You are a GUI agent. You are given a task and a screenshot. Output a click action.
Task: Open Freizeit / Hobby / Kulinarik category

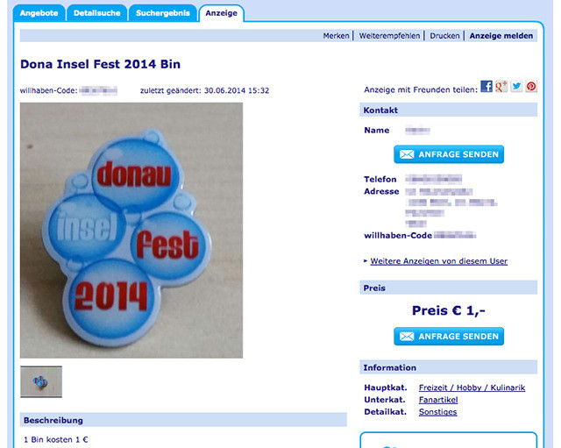point(472,388)
